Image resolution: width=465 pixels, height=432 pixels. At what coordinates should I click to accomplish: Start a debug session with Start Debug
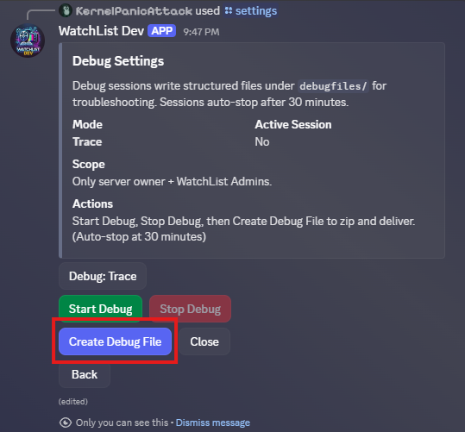coord(101,309)
